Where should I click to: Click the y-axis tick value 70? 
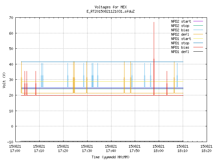click(x=11, y=18)
